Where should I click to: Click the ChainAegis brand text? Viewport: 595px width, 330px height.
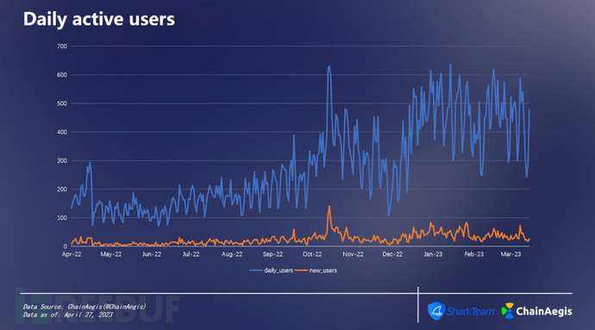pos(544,311)
